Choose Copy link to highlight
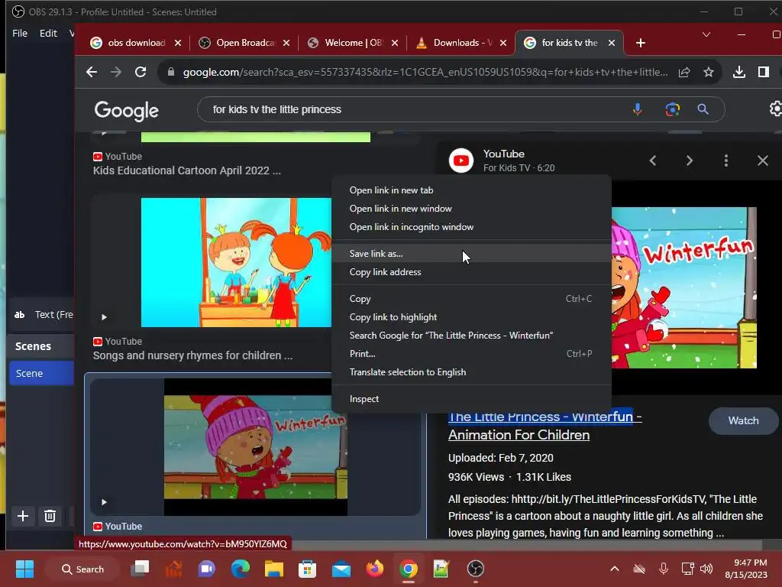Viewport: 782px width, 587px height. (471, 317)
